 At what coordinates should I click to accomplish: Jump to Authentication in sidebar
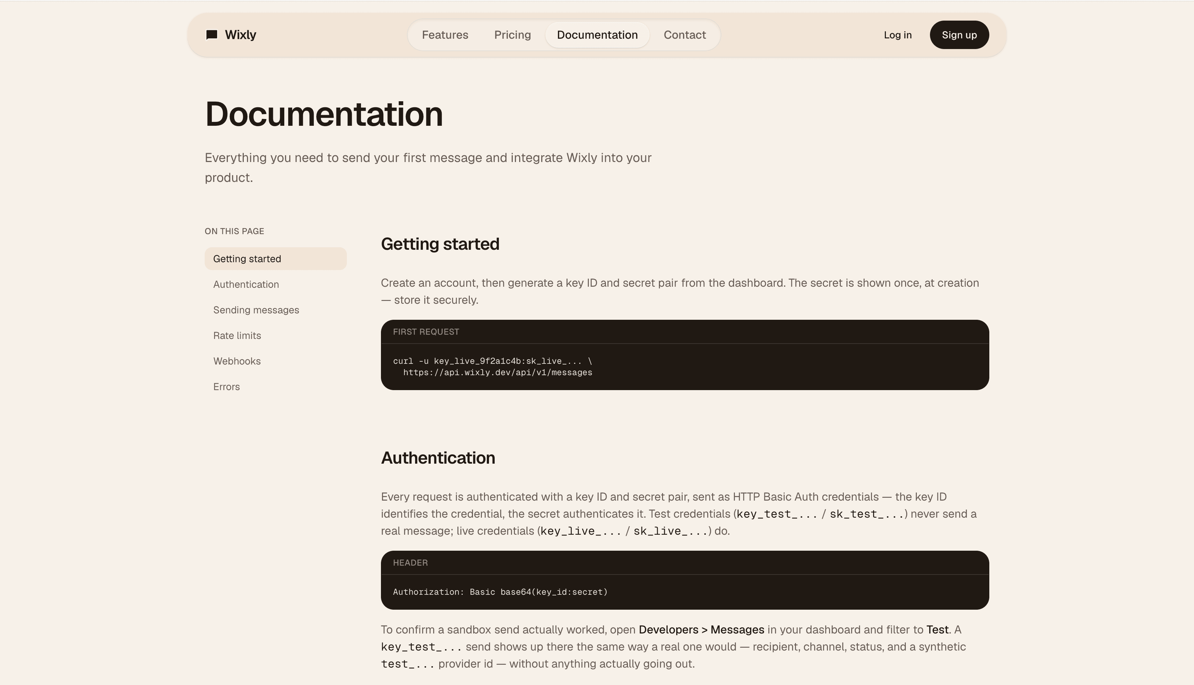click(275, 284)
